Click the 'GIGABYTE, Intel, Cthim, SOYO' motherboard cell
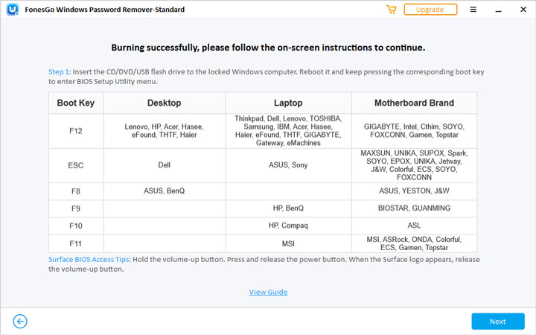The image size is (536, 335). [414, 131]
